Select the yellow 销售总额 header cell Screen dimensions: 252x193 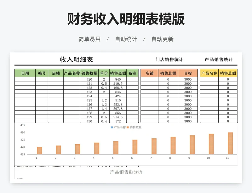(228, 73)
